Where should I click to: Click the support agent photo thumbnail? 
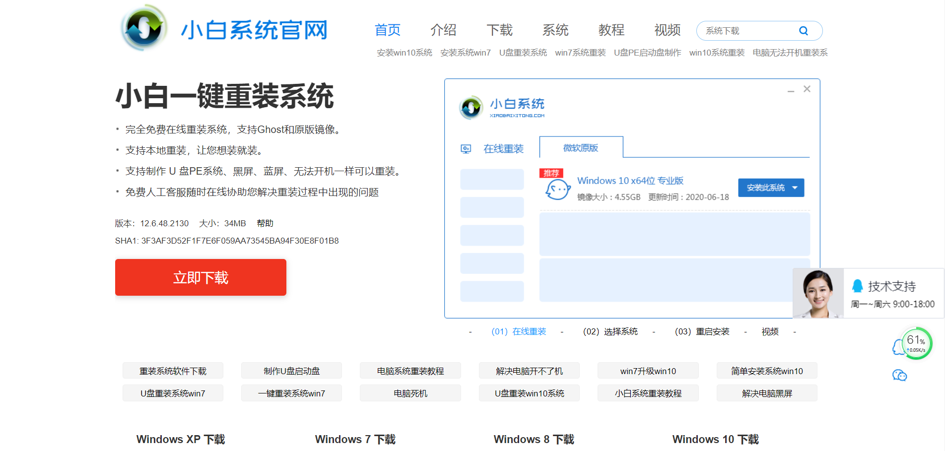pos(818,293)
